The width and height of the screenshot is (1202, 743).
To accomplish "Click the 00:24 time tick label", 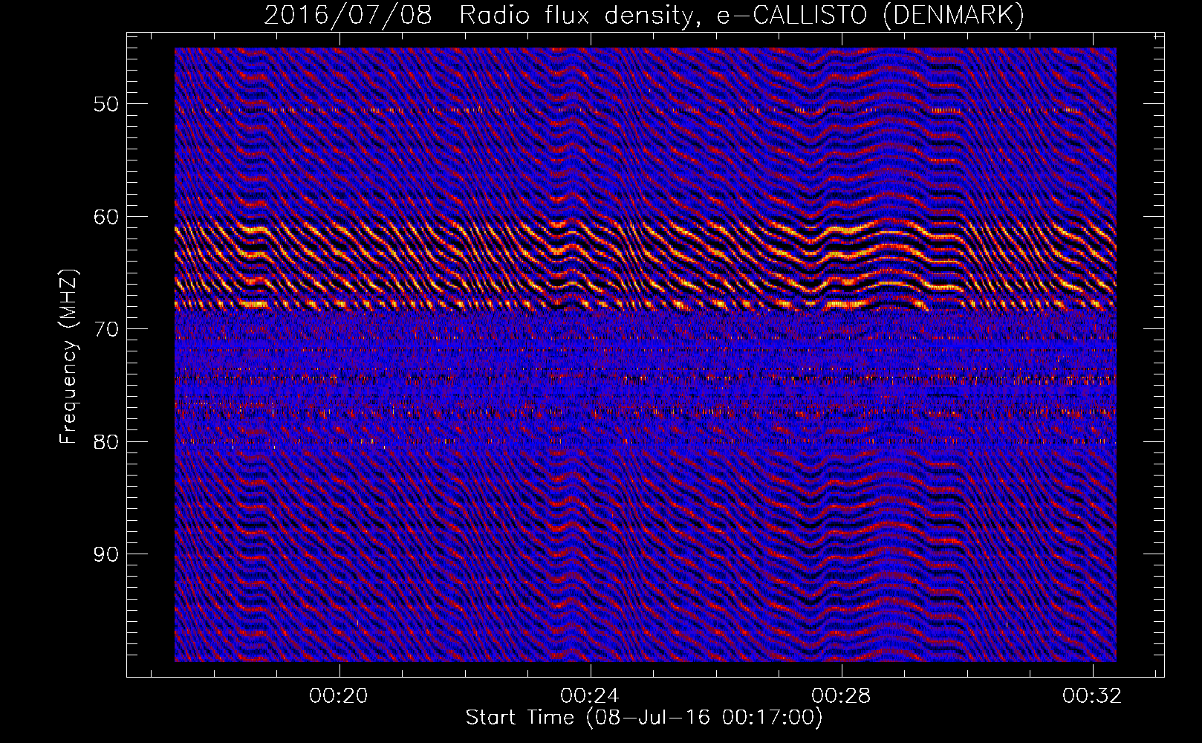I will pyautogui.click(x=591, y=695).
